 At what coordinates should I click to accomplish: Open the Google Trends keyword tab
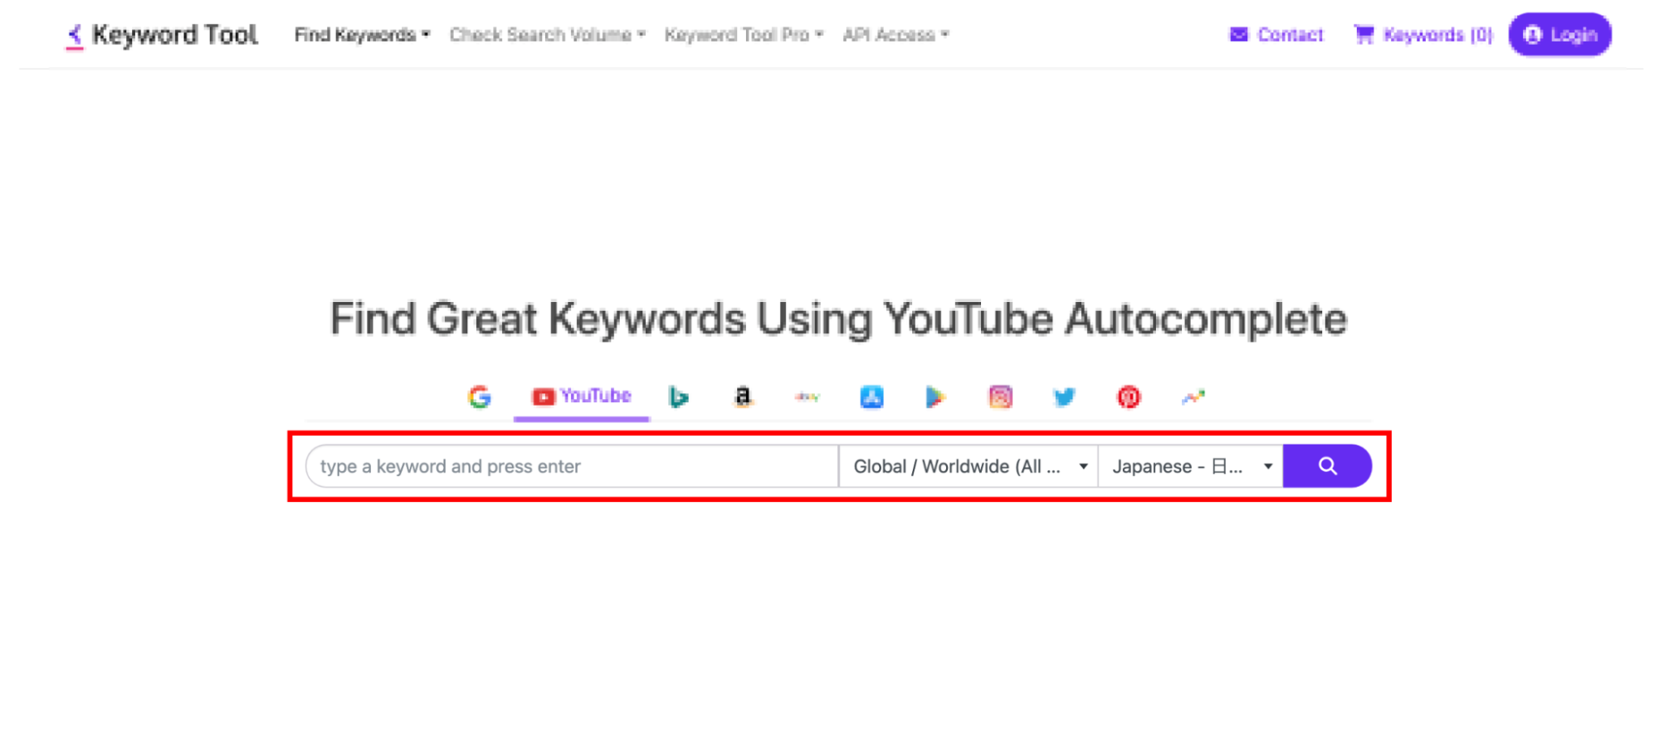[x=1193, y=397]
